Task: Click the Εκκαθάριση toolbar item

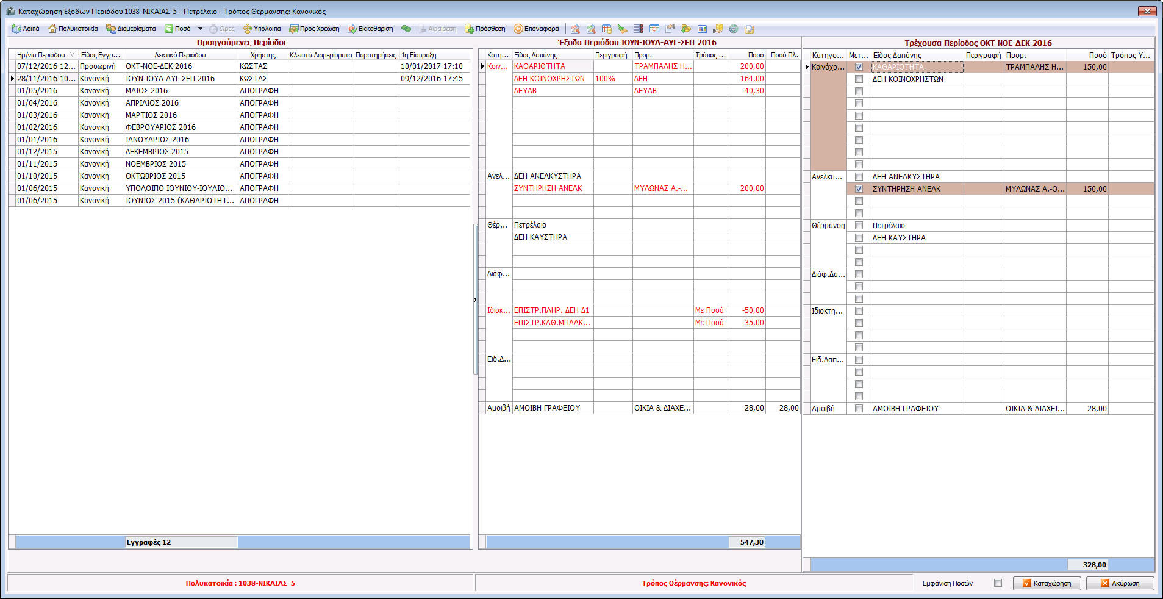Action: point(370,29)
